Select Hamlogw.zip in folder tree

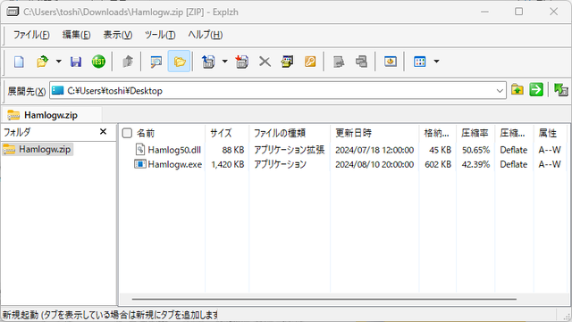(38, 149)
